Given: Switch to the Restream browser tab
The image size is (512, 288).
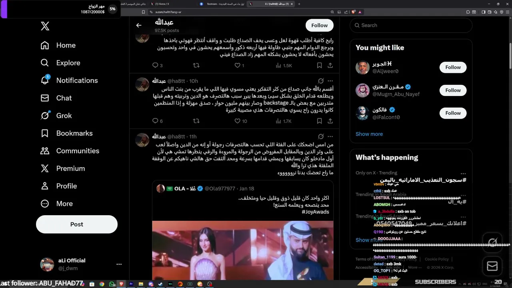Looking at the screenshot, I should pos(221,4).
